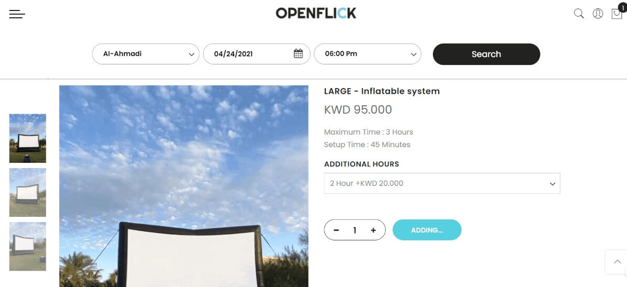
Task: Click the 04/24/2021 date input field
Action: point(257,54)
